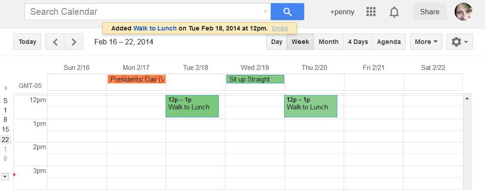Viewport: 485px width, 190px height.
Task: Open Tuesday's Walk to Lunch event
Action: click(192, 107)
